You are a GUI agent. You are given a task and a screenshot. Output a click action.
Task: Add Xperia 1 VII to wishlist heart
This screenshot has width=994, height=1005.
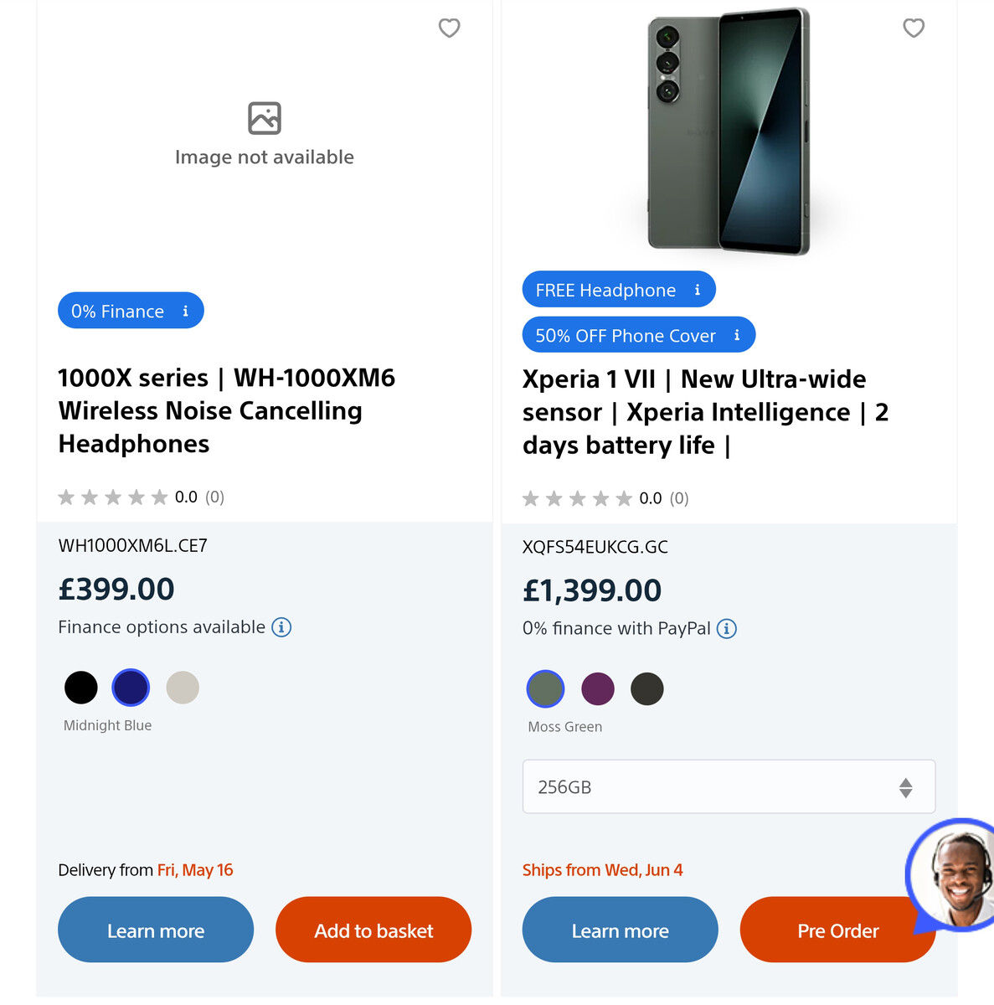click(914, 28)
